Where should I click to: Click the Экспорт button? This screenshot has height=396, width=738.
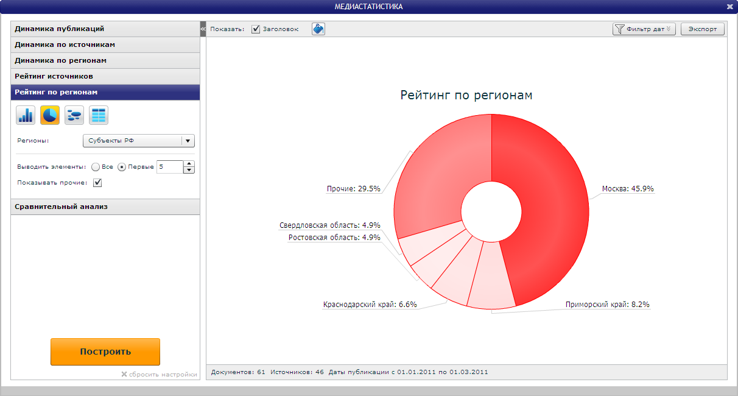coord(703,29)
